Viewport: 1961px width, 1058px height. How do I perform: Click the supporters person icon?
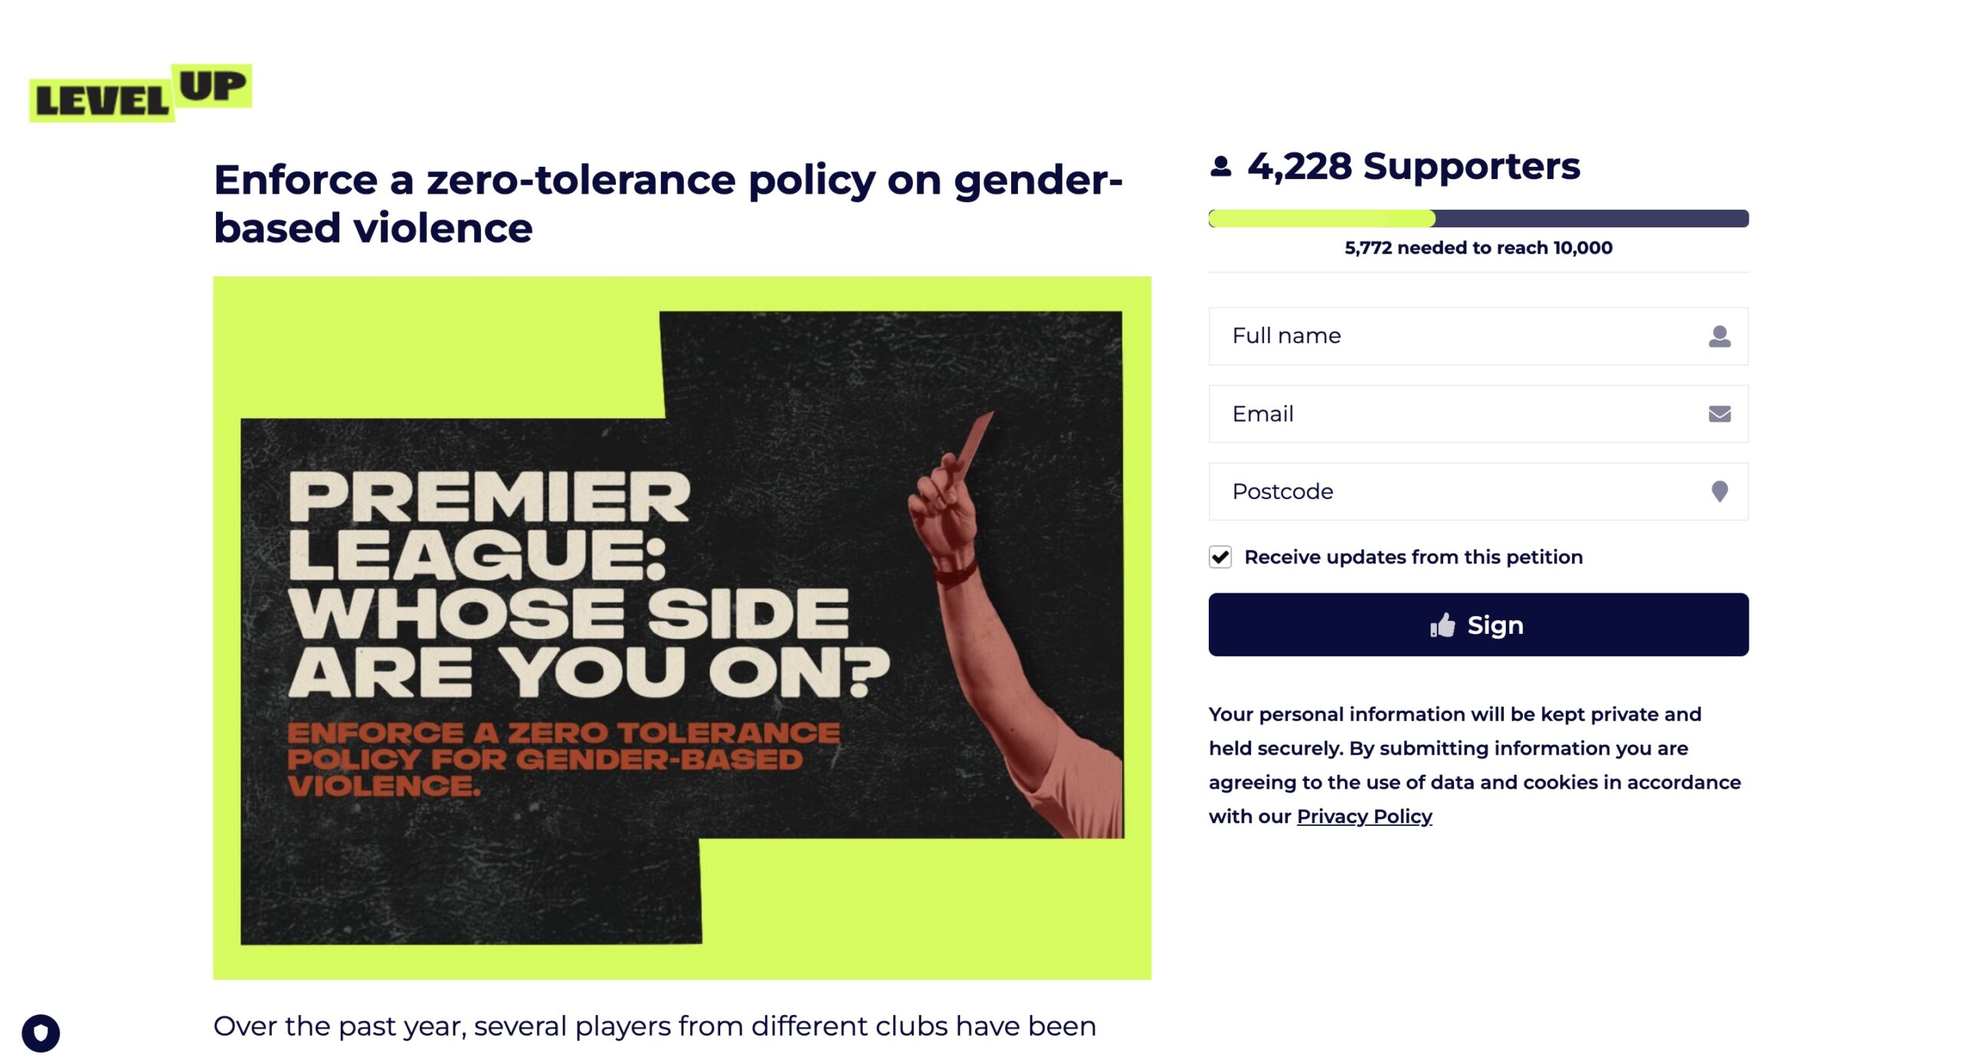1220,167
